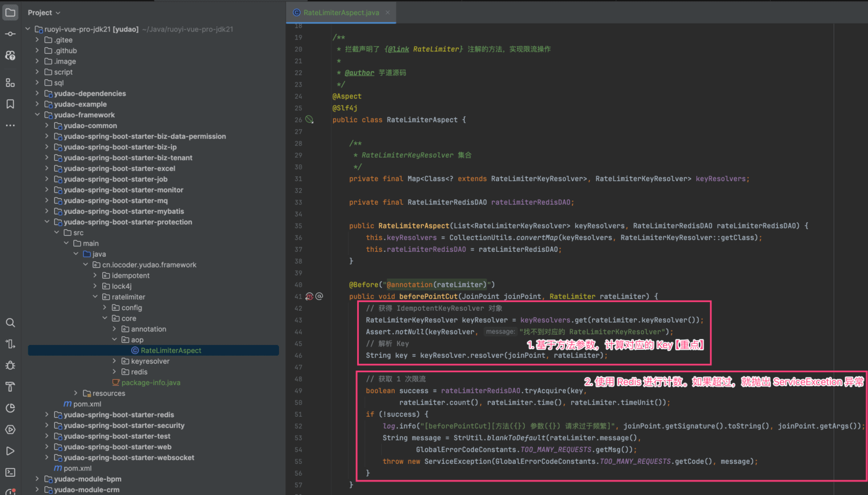
Task: Click the Run play icon in sidebar
Action: click(10, 451)
